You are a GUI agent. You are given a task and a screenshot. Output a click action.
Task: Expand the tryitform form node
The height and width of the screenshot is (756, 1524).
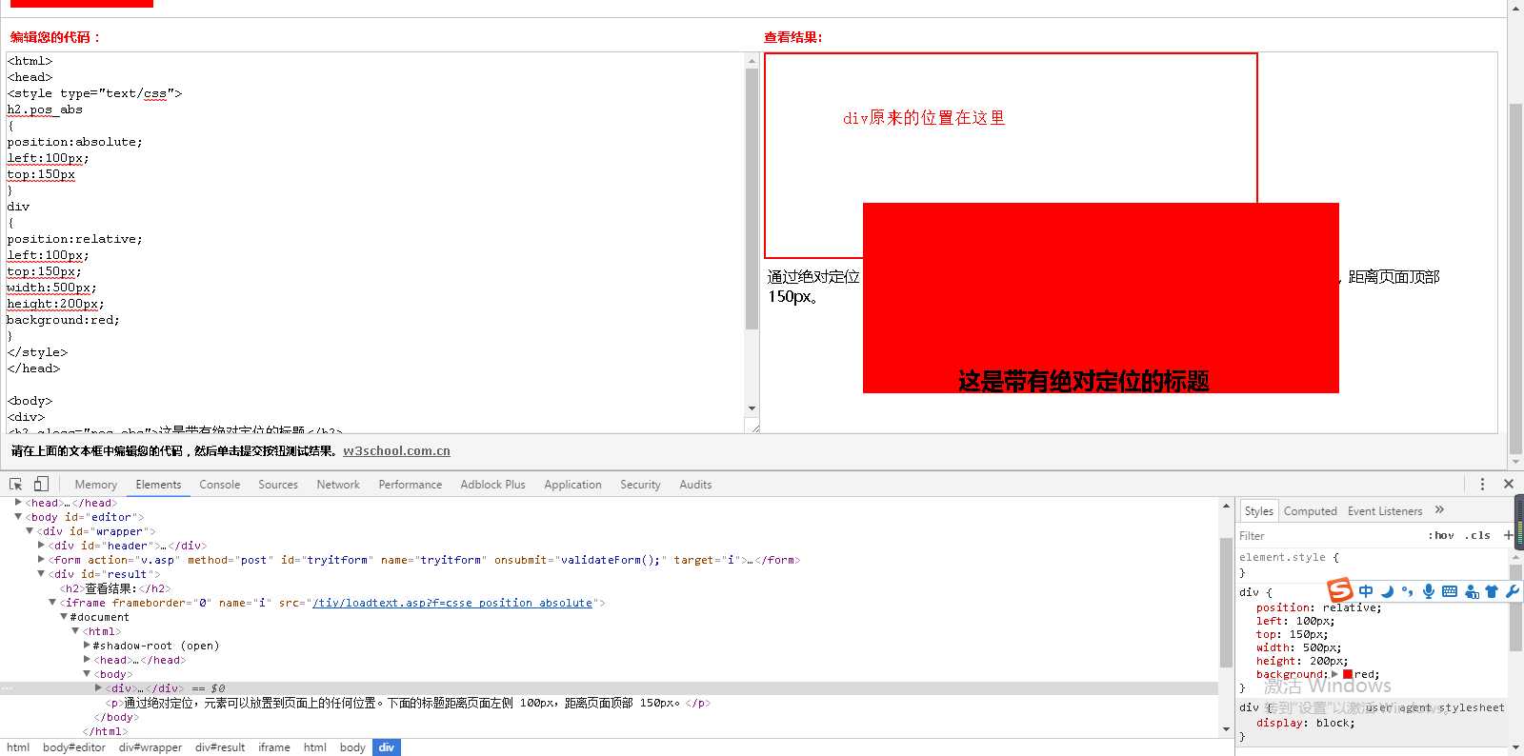[41, 560]
